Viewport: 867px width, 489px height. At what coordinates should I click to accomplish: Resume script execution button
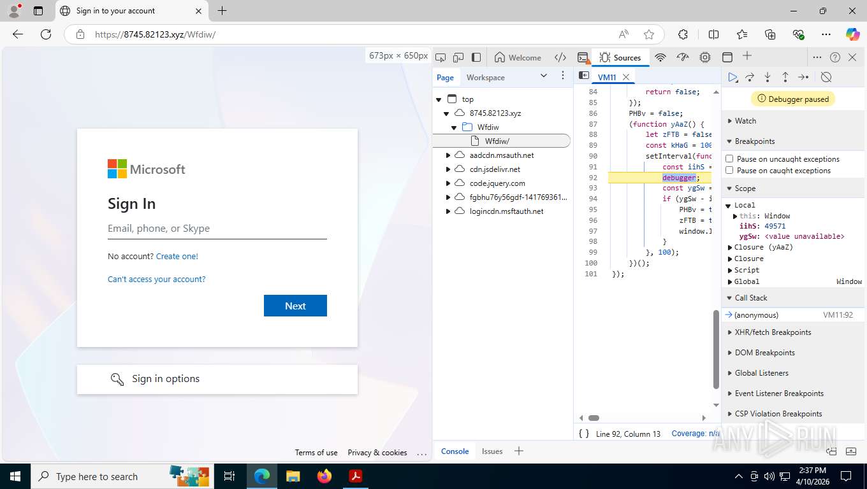733,77
